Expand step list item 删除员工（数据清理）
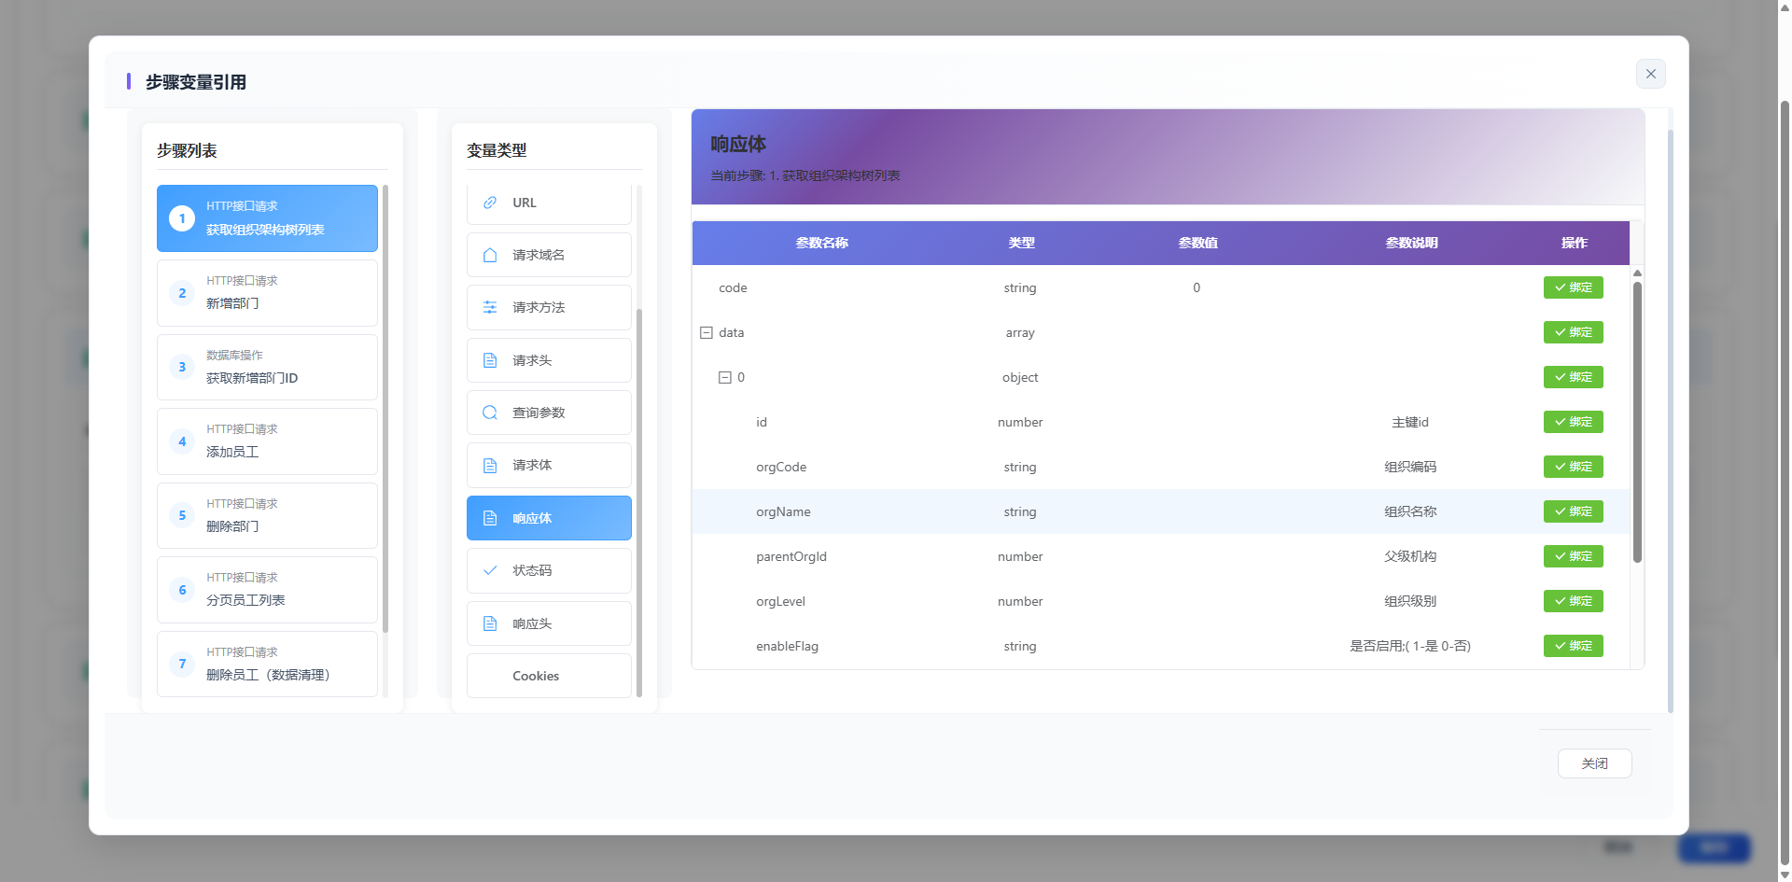This screenshot has height=882, width=1792. [x=267, y=664]
